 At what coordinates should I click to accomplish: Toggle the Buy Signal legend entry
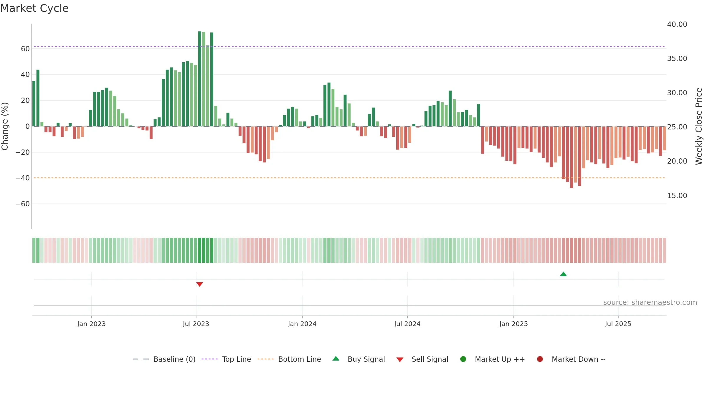(359, 359)
